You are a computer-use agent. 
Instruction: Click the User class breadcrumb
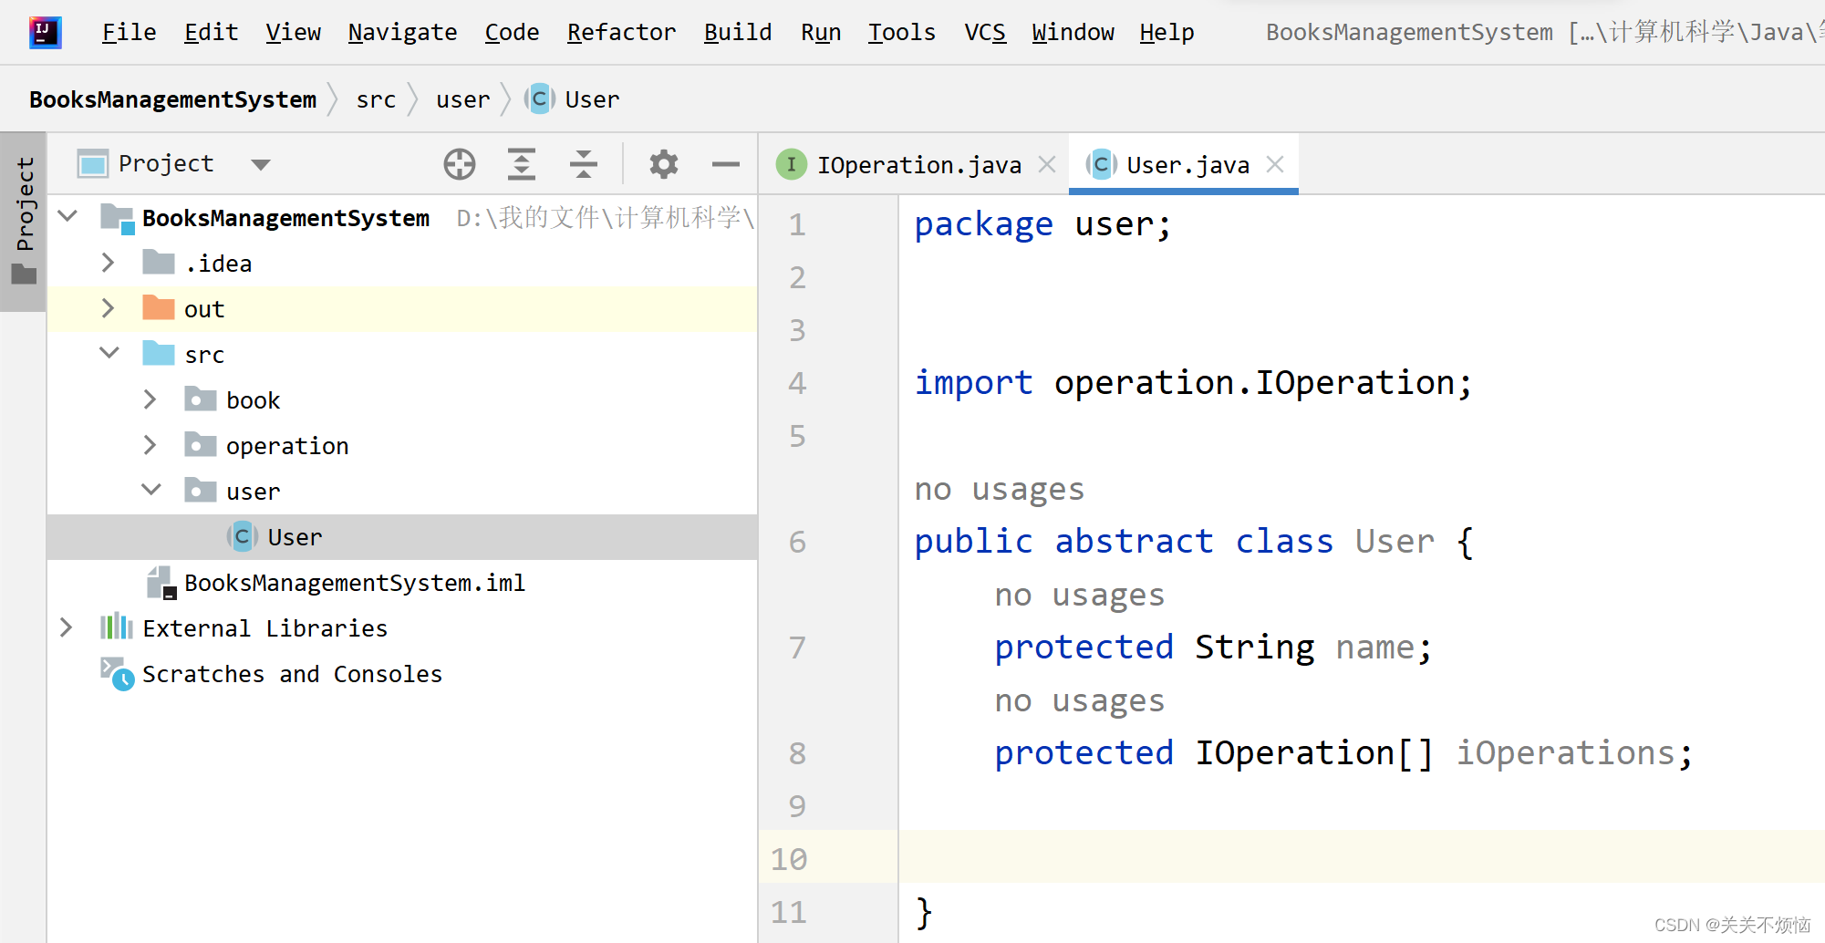[x=574, y=99]
